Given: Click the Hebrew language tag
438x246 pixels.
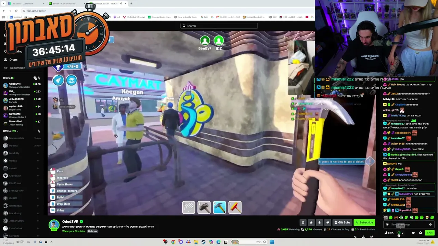Looking at the screenshot, I should 92,231.
